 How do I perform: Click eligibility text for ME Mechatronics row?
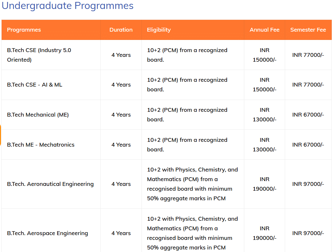(x=187, y=145)
